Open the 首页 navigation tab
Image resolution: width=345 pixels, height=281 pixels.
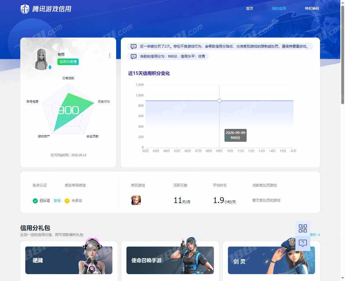pyautogui.click(x=249, y=8)
